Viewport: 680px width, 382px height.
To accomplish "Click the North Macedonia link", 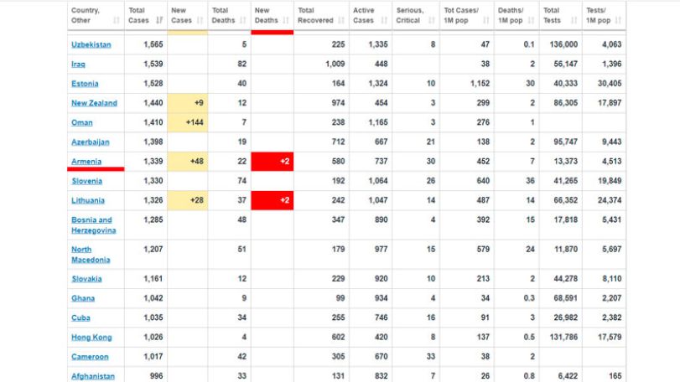I will point(91,255).
